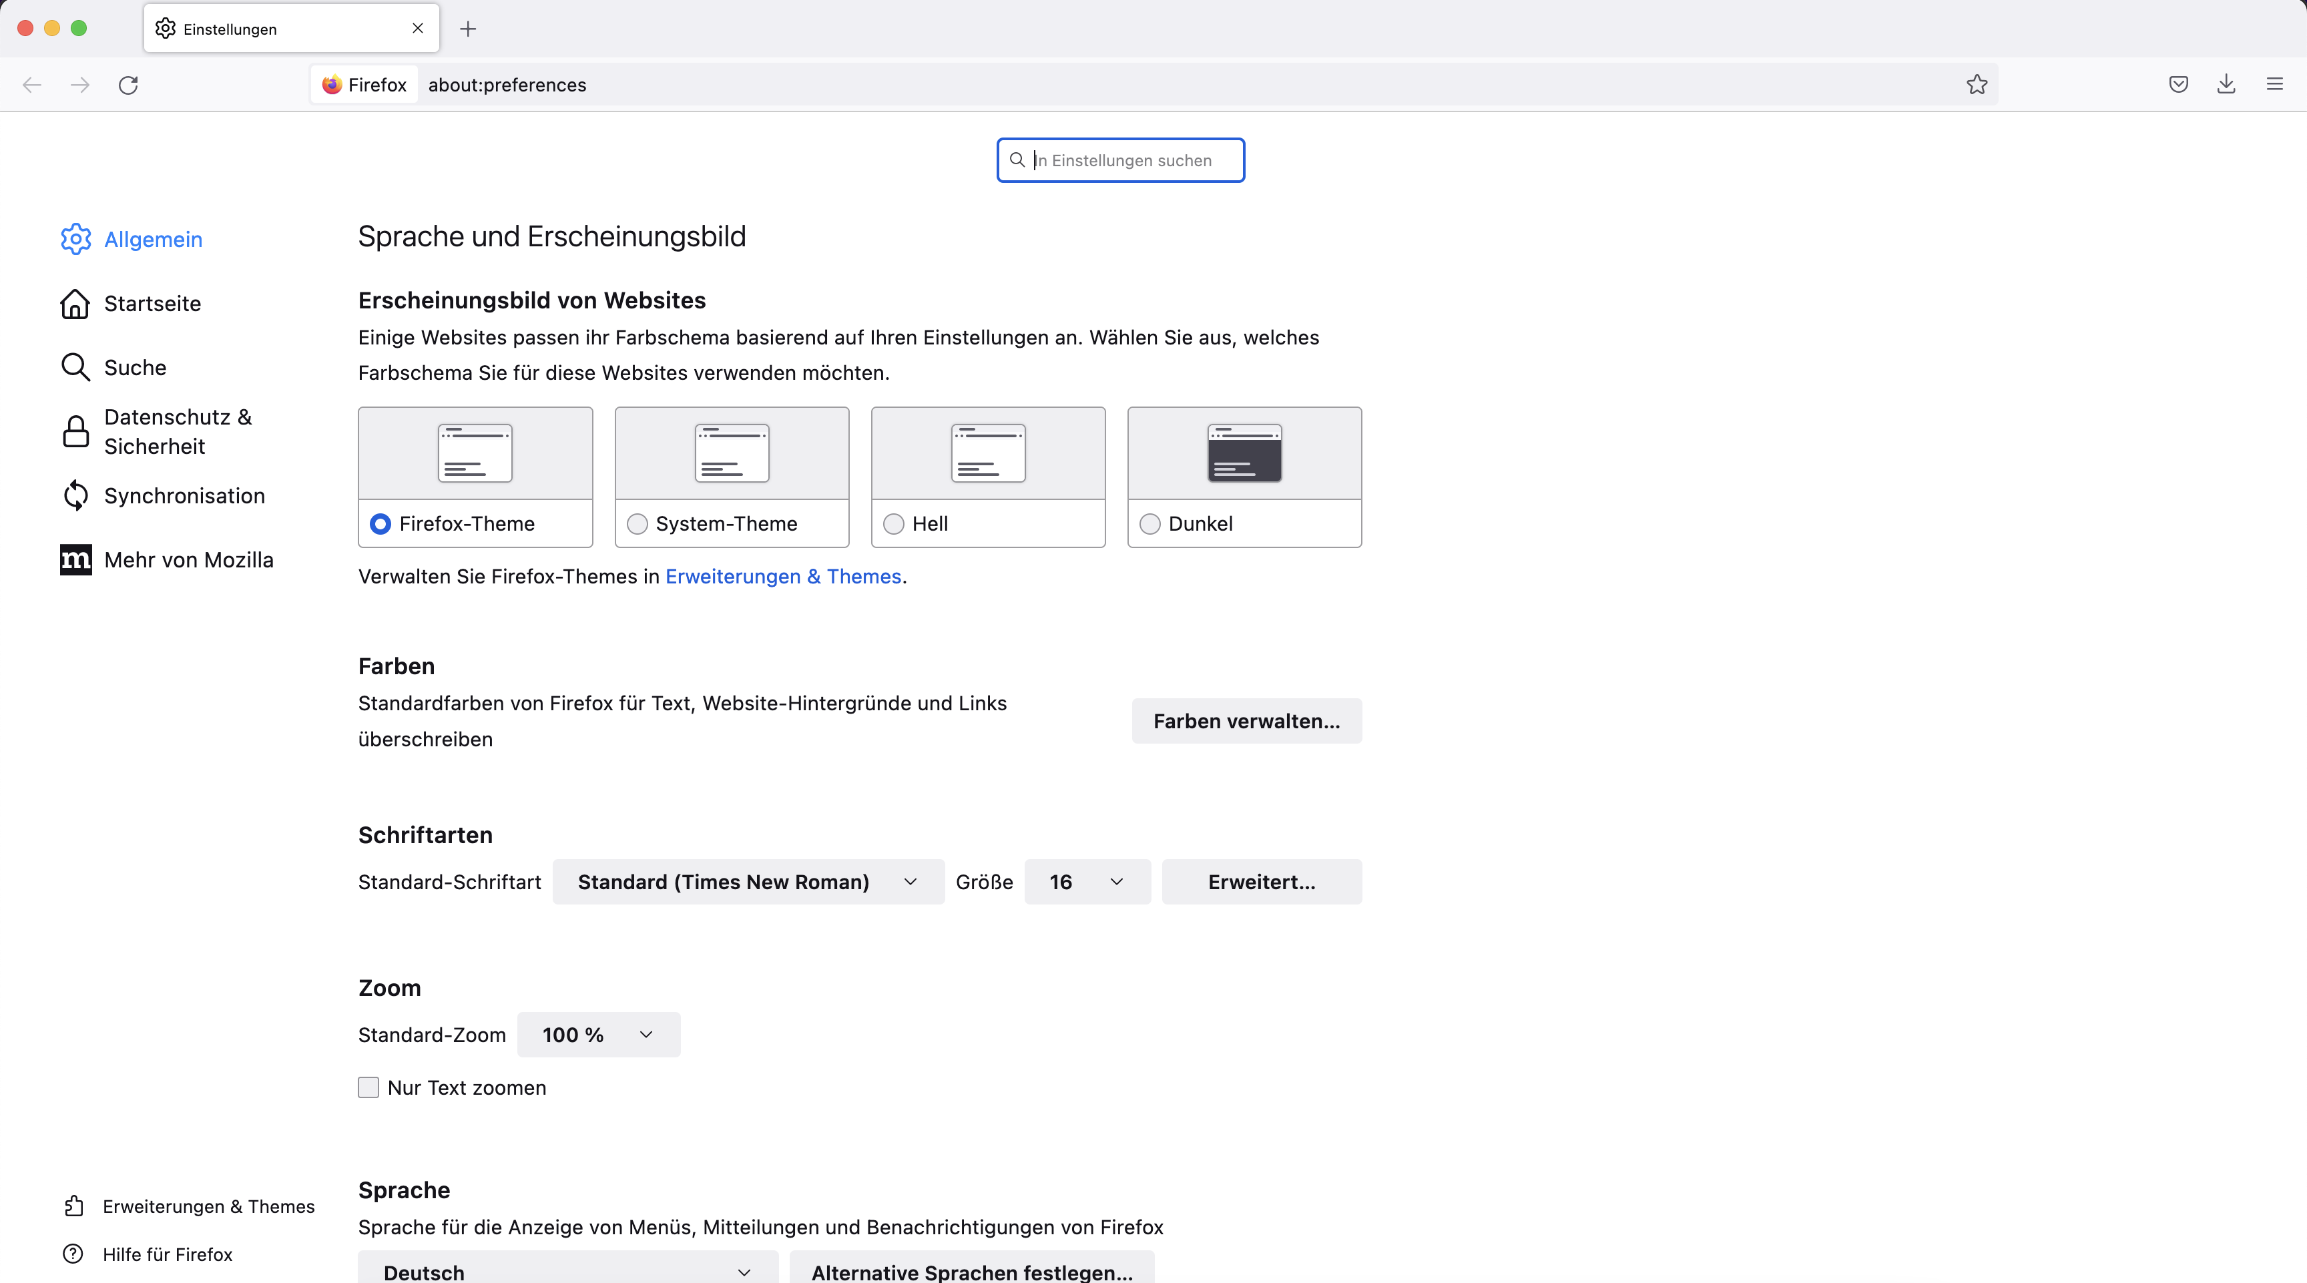The width and height of the screenshot is (2307, 1283).
Task: Open the Firefox hamburger menu
Action: tap(2275, 84)
